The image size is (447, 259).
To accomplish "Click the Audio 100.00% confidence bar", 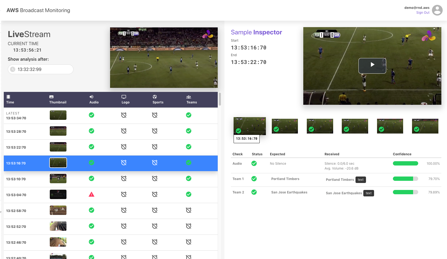I will [x=406, y=163].
